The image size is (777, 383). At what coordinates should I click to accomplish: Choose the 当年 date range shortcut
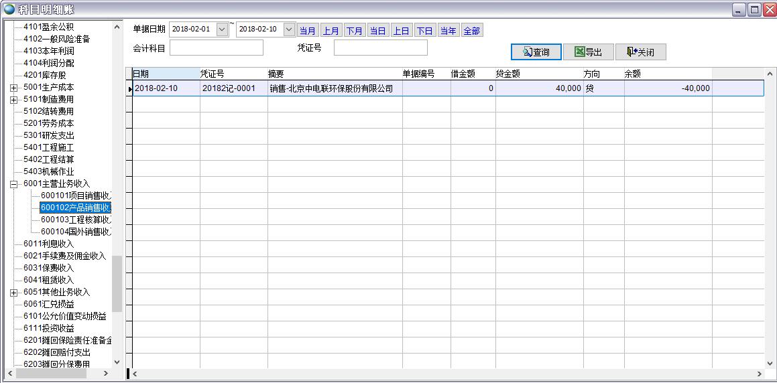[x=448, y=31]
